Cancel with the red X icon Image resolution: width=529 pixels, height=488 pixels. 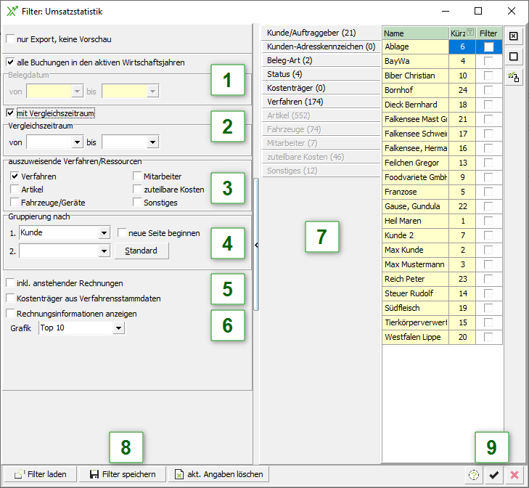pyautogui.click(x=514, y=475)
